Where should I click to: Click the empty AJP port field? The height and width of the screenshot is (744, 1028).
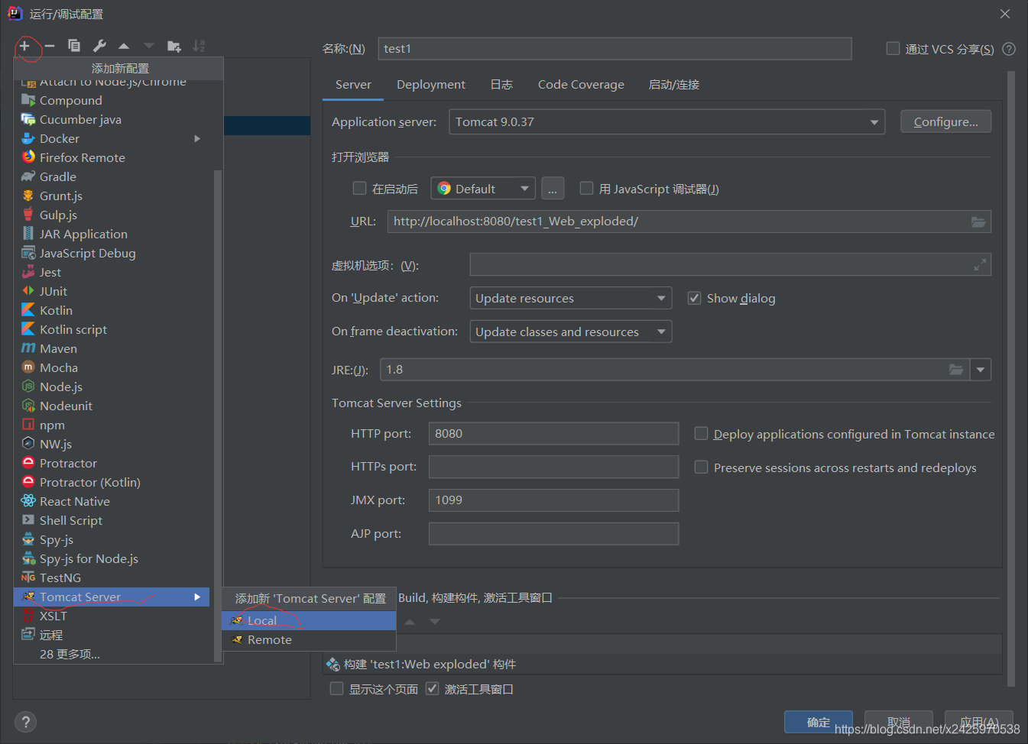click(553, 534)
